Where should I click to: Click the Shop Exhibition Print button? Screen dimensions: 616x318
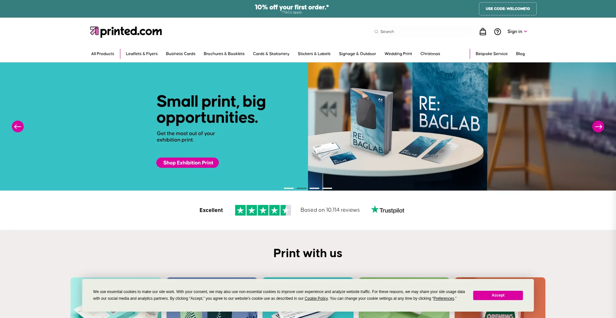(x=188, y=163)
